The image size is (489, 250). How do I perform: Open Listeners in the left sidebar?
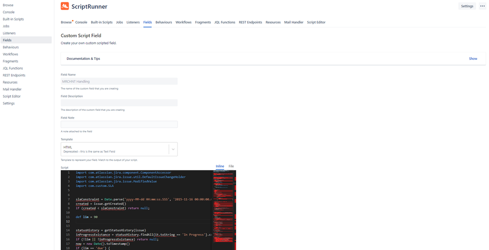pyautogui.click(x=9, y=33)
